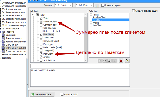
Task: Click the All fields scrollbar down arrow
Action: pos(85,61)
